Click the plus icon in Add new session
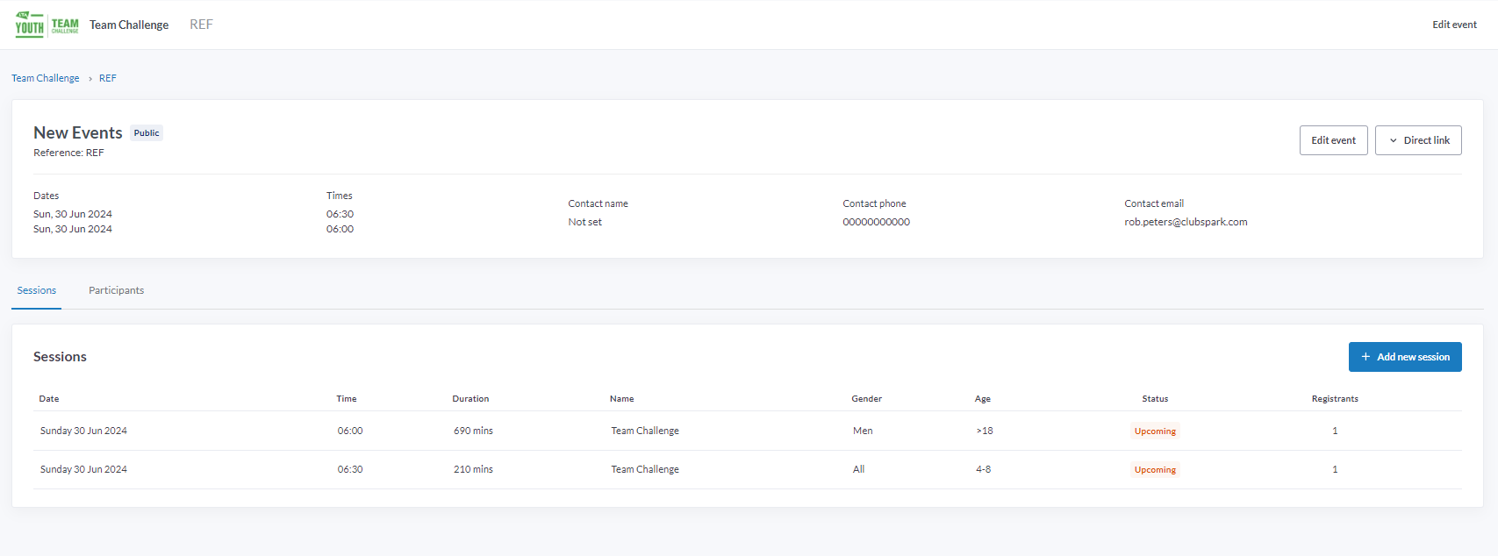Image resolution: width=1498 pixels, height=556 pixels. tap(1365, 357)
